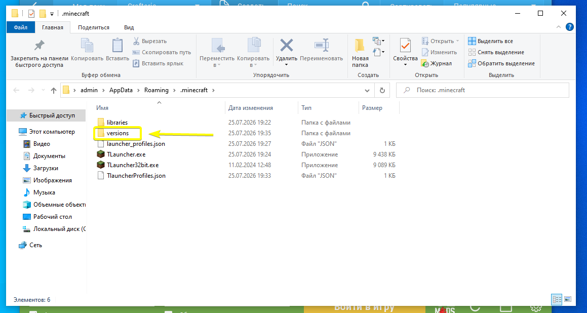Open Свойства checkmark icon
The width and height of the screenshot is (587, 313).
click(x=405, y=46)
